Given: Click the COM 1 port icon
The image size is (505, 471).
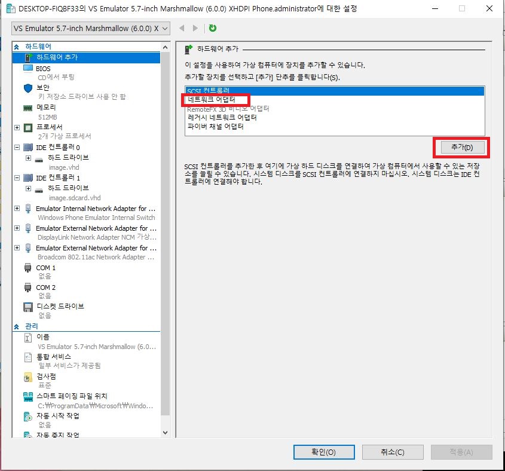Looking at the screenshot, I should (x=28, y=267).
